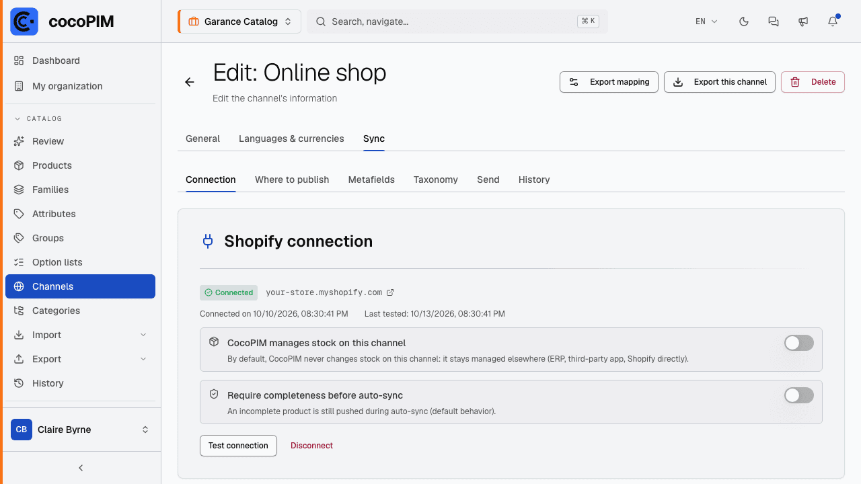Open the Metafields sub-tab

[x=371, y=179]
